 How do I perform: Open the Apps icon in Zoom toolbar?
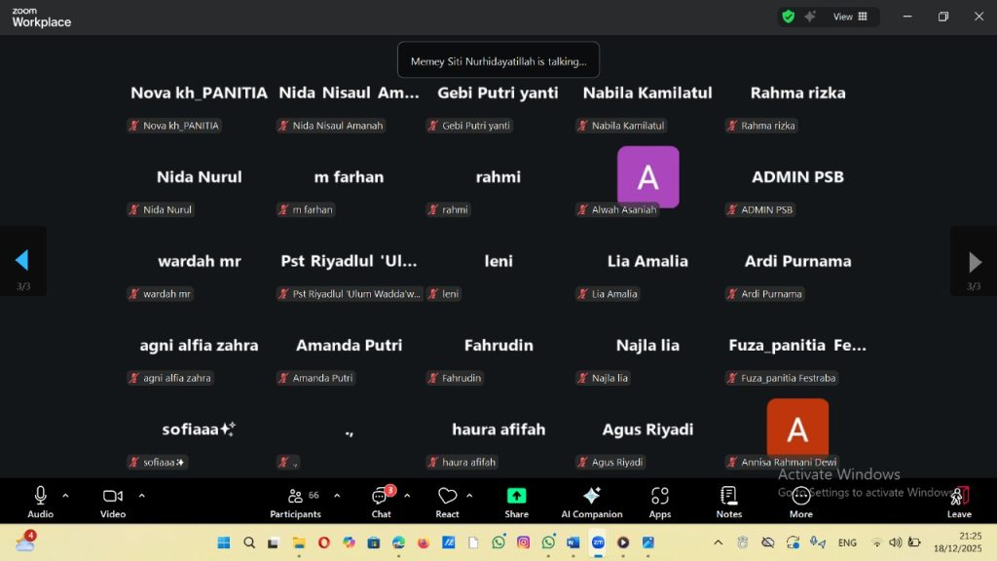point(660,501)
